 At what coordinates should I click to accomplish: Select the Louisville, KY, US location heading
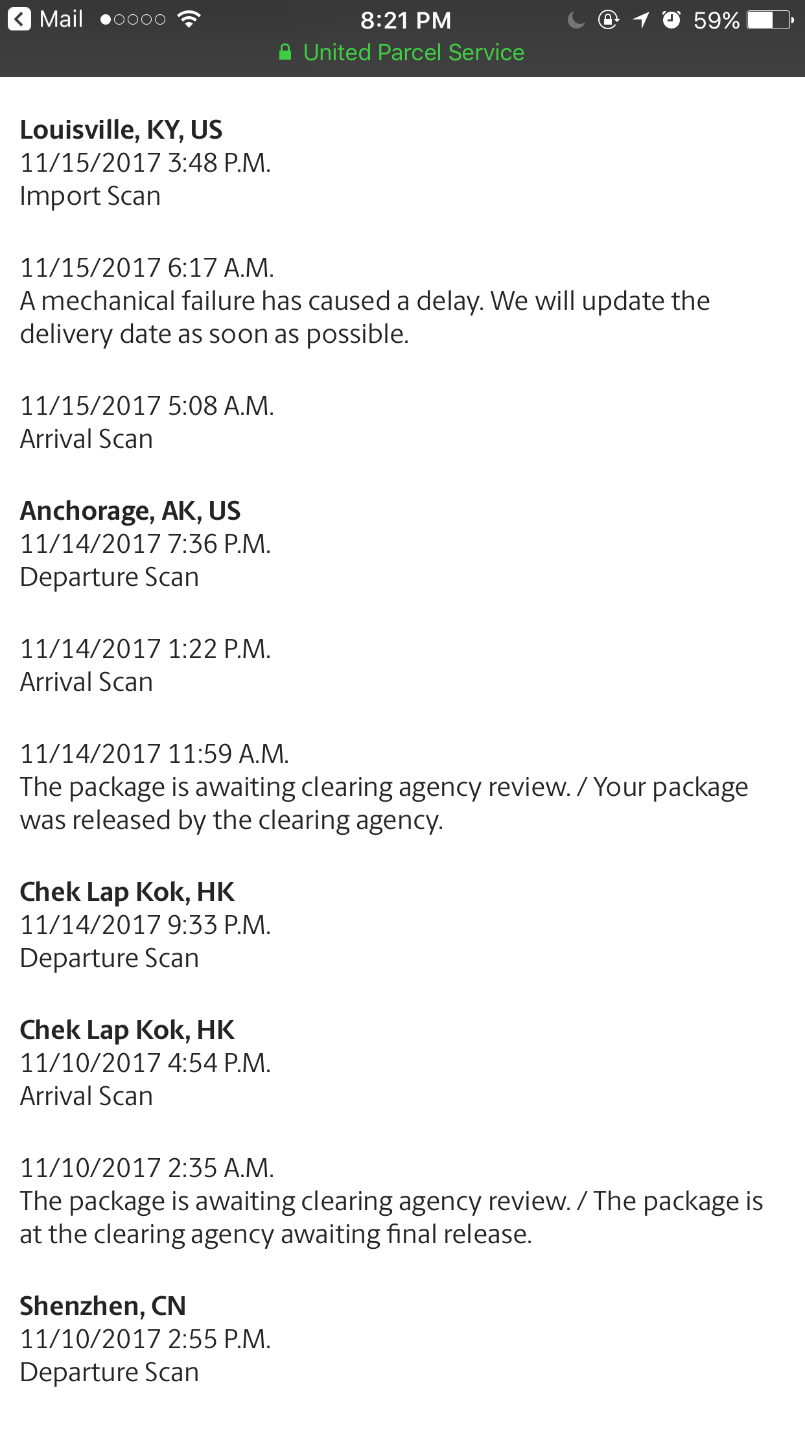click(x=121, y=130)
